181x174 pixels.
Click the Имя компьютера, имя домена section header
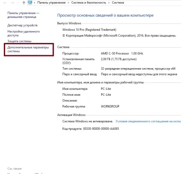(x=100, y=83)
